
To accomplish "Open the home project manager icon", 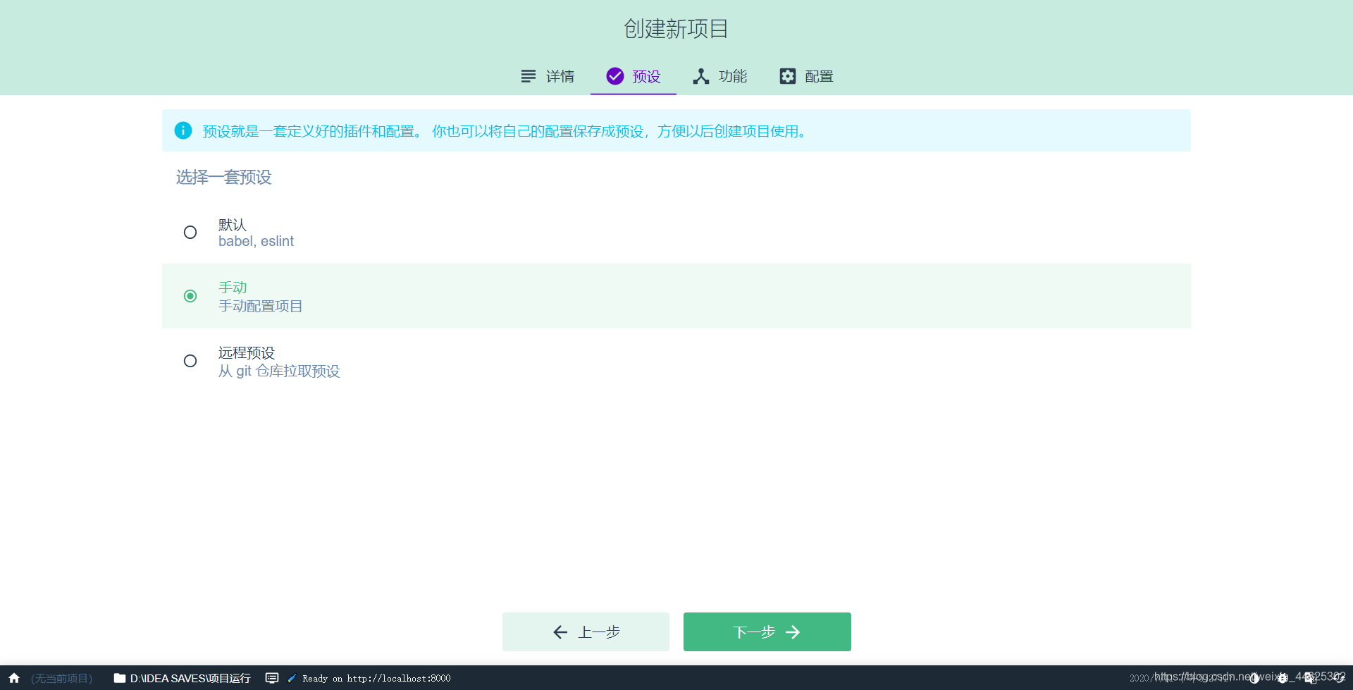I will [x=14, y=678].
